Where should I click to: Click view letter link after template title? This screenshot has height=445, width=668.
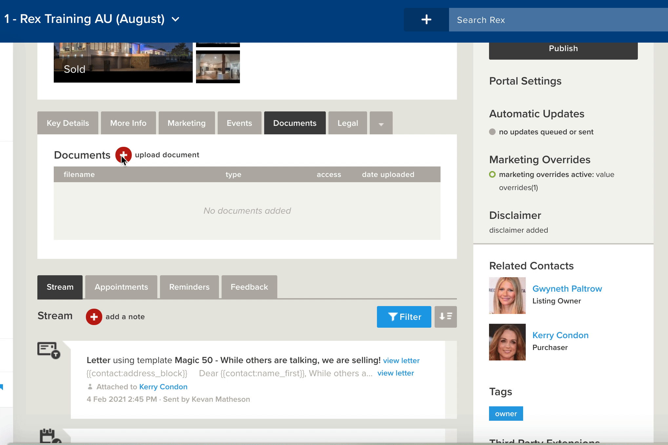401,360
